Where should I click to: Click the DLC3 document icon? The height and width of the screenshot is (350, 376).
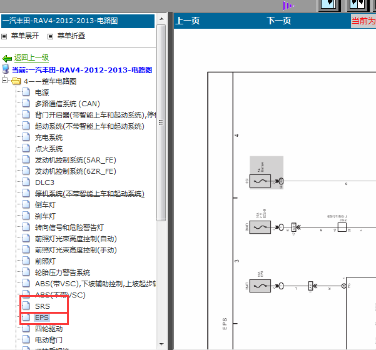coord(26,182)
